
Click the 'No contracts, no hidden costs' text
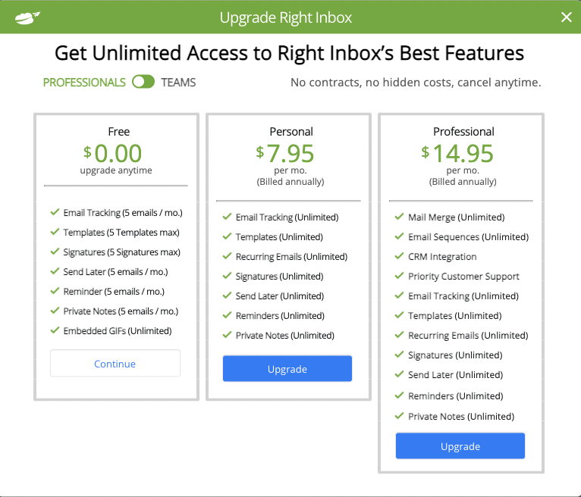(416, 83)
